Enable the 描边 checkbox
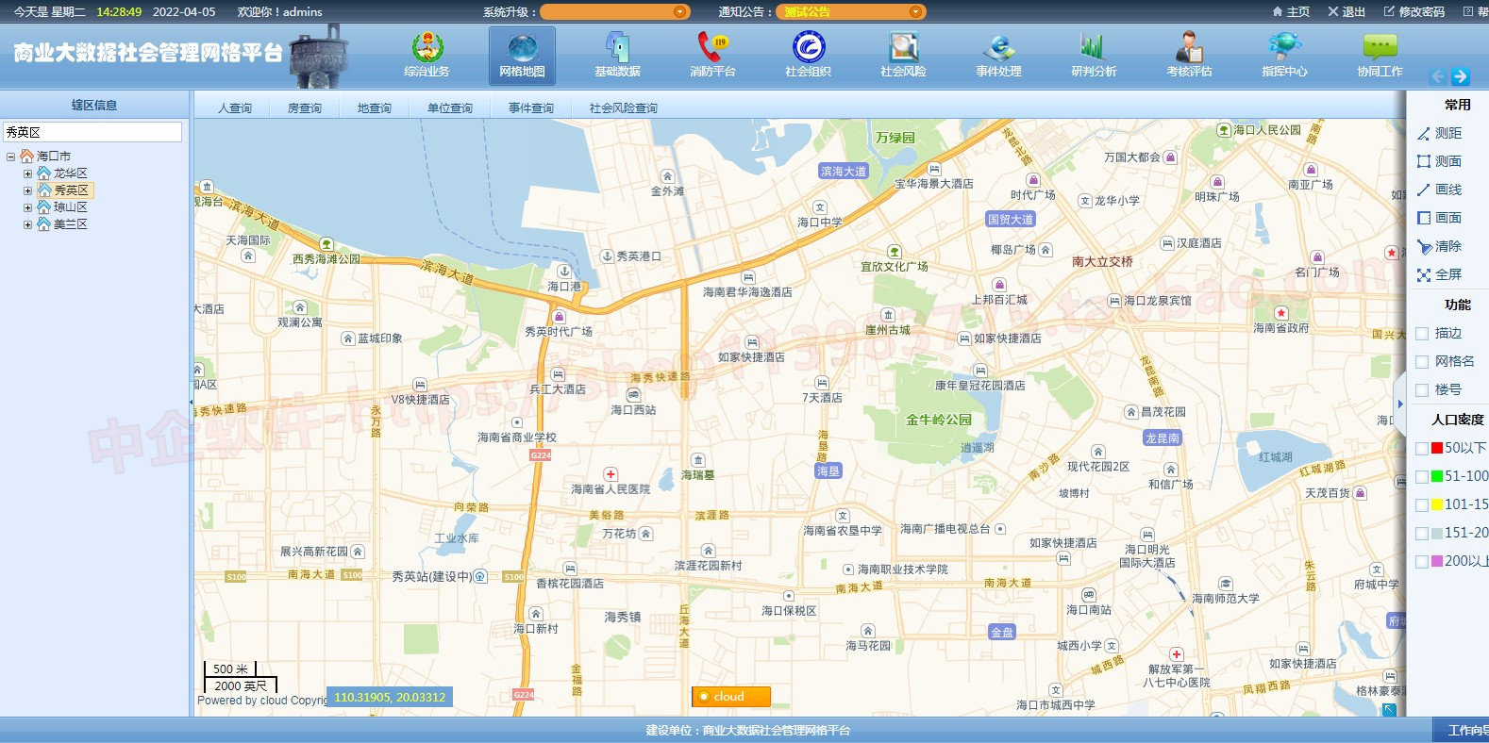1489x743 pixels. pyautogui.click(x=1422, y=333)
